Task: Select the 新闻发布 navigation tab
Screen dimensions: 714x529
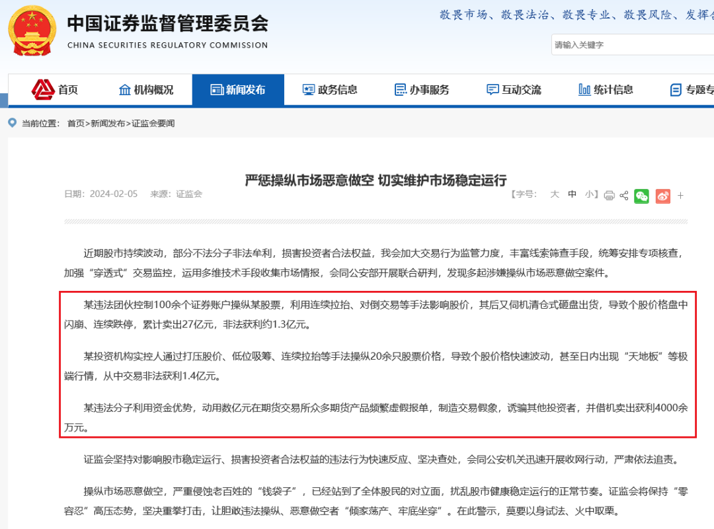Action: [x=238, y=89]
